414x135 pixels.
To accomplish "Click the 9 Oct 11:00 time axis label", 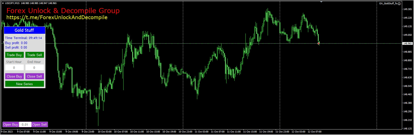I will pyautogui.click(x=39, y=132).
